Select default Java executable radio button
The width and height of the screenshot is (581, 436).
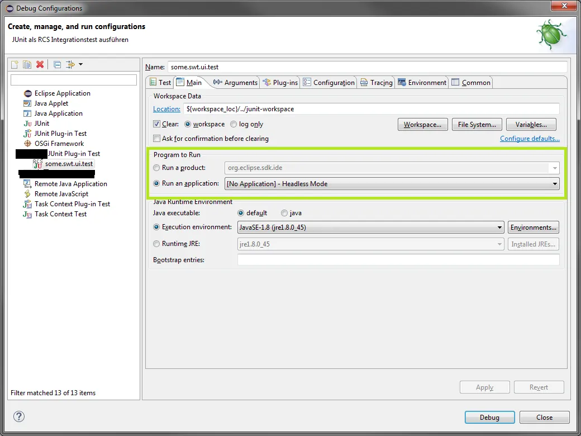point(241,213)
